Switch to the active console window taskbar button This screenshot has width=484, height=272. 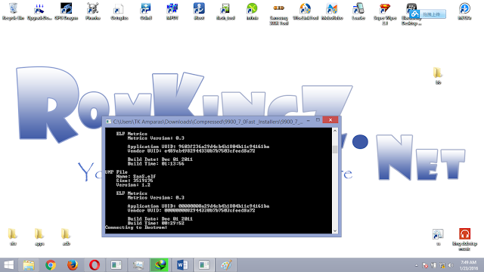coord(204,265)
